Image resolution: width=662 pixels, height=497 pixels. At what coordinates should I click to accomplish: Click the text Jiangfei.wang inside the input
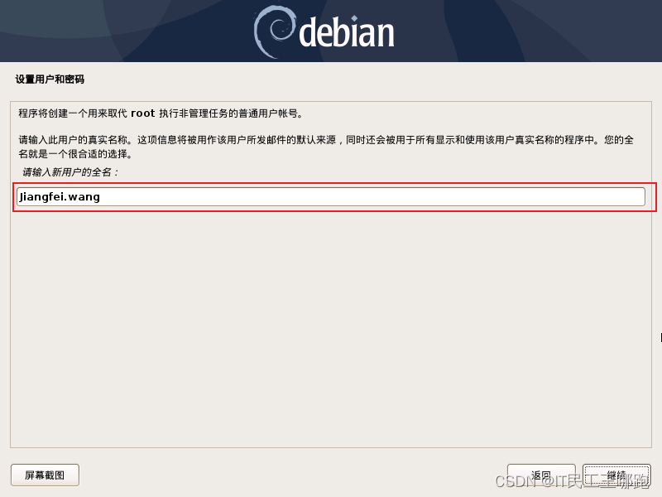[60, 197]
